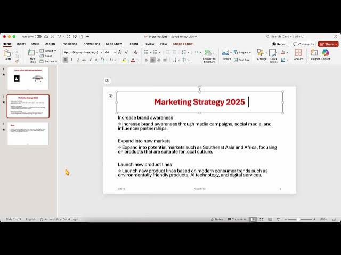Click Convert to SmartArt
The width and height of the screenshot is (341, 255).
[209, 56]
